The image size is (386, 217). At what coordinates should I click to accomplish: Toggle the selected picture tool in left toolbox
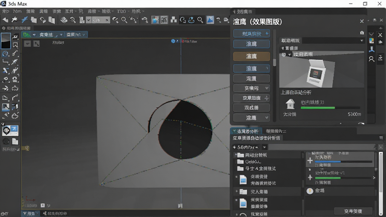point(5,107)
